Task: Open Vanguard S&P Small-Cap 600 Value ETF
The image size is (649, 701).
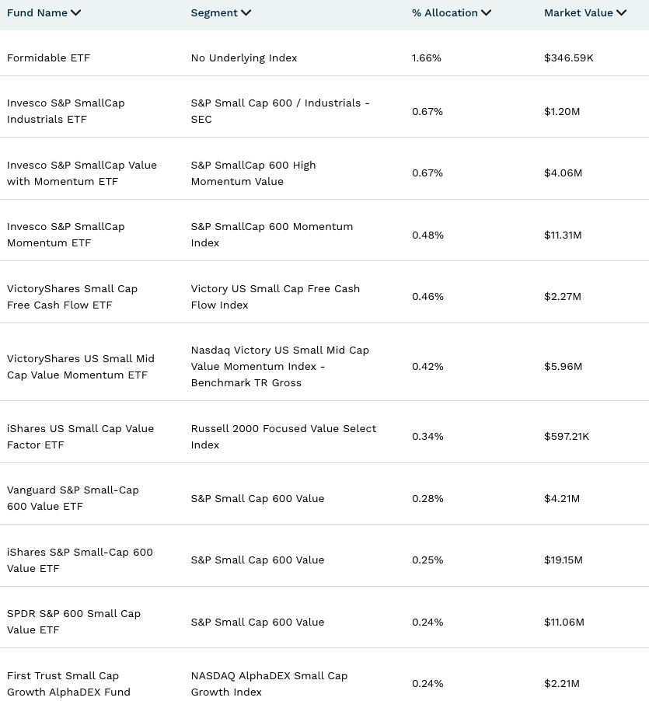Action: 72,498
